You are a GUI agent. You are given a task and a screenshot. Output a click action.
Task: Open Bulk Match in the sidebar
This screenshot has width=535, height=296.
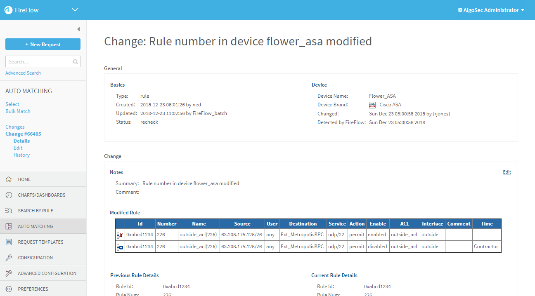(x=18, y=111)
